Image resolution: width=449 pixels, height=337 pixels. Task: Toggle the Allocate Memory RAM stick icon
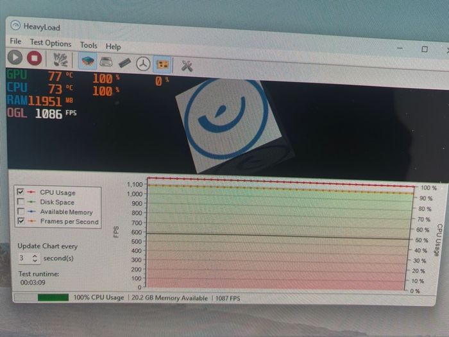pos(124,62)
